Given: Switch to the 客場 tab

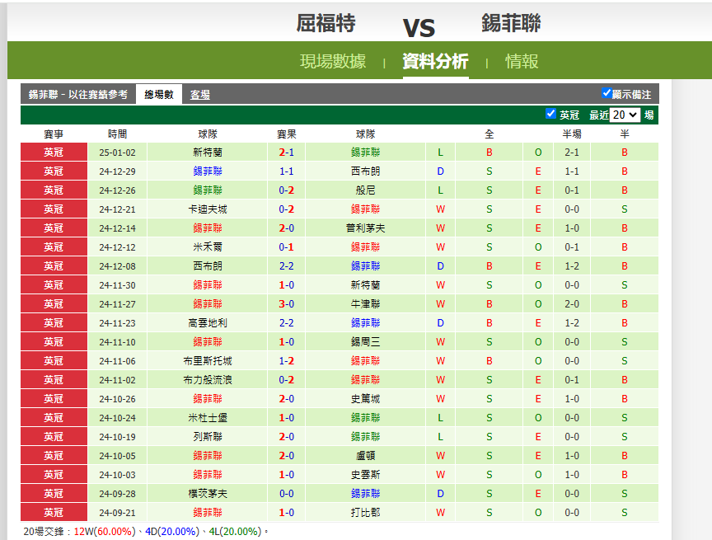Looking at the screenshot, I should (199, 95).
